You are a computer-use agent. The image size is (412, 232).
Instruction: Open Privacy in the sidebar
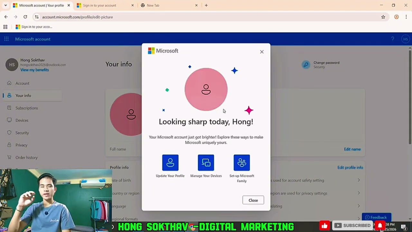(21, 145)
